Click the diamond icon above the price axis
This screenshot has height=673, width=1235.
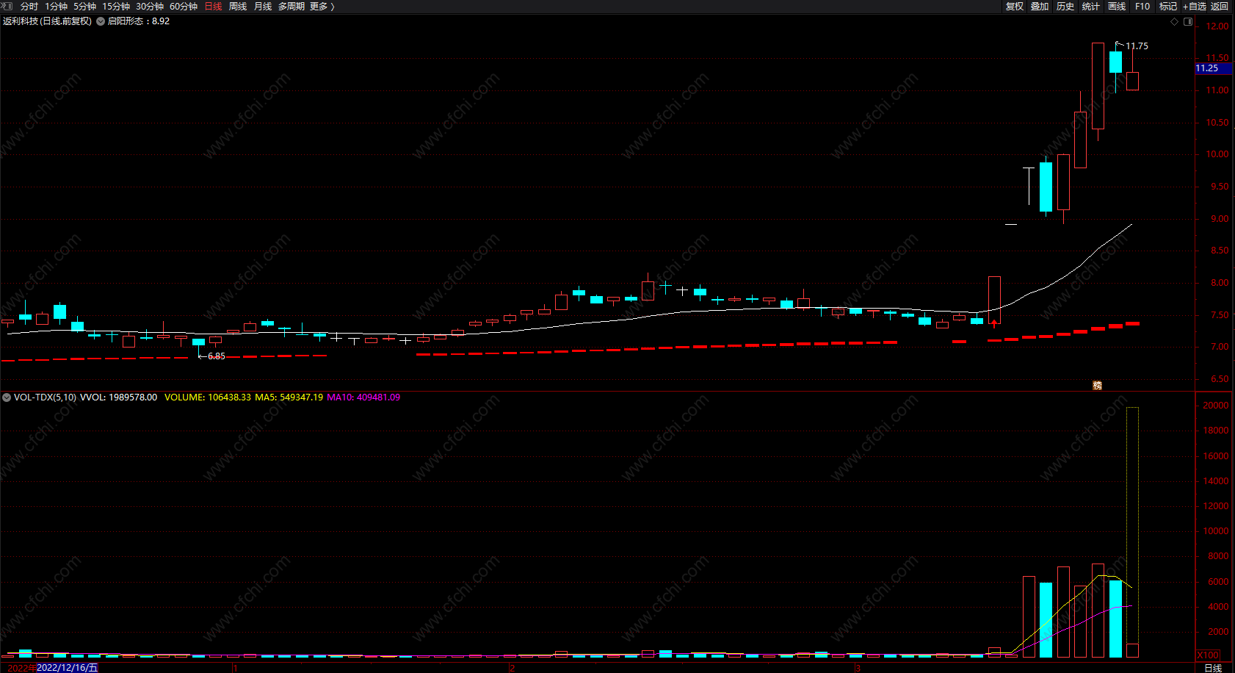click(x=1174, y=22)
